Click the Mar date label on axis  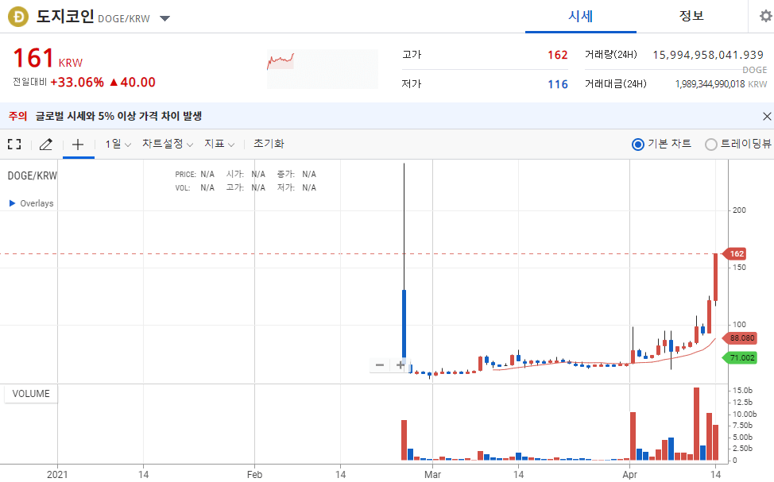pos(432,474)
